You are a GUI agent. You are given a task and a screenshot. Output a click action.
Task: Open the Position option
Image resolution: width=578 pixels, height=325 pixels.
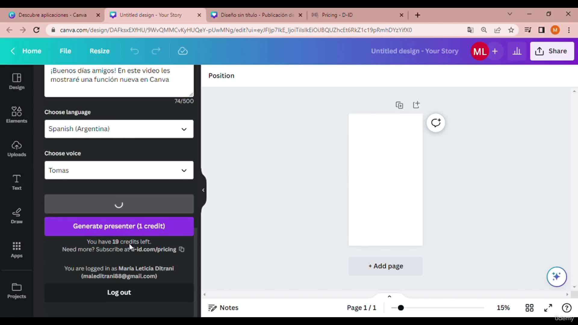pyautogui.click(x=221, y=76)
